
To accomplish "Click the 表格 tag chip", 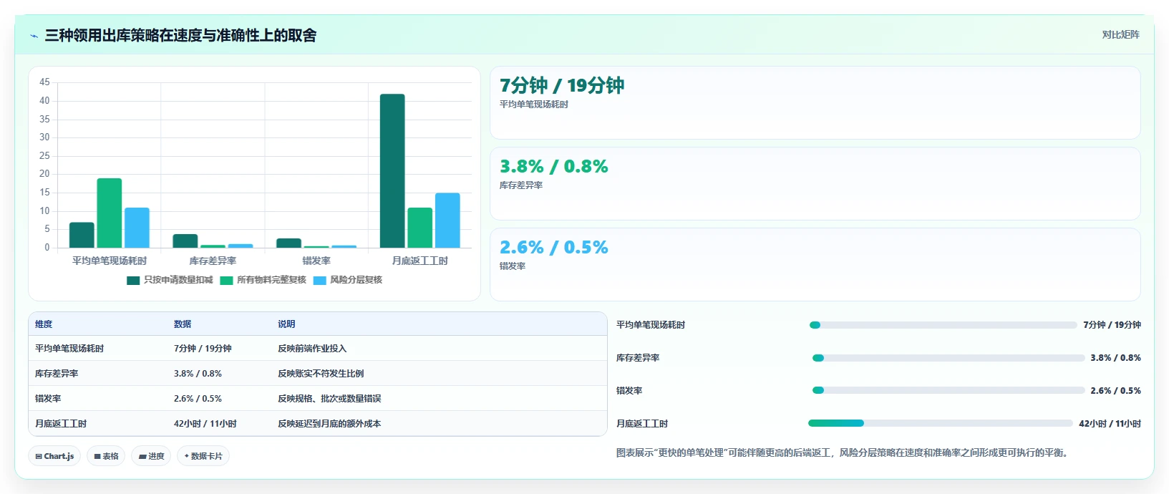I will [106, 456].
